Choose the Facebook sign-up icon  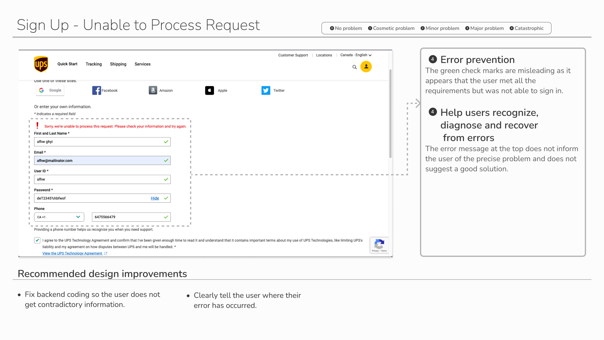(x=96, y=91)
